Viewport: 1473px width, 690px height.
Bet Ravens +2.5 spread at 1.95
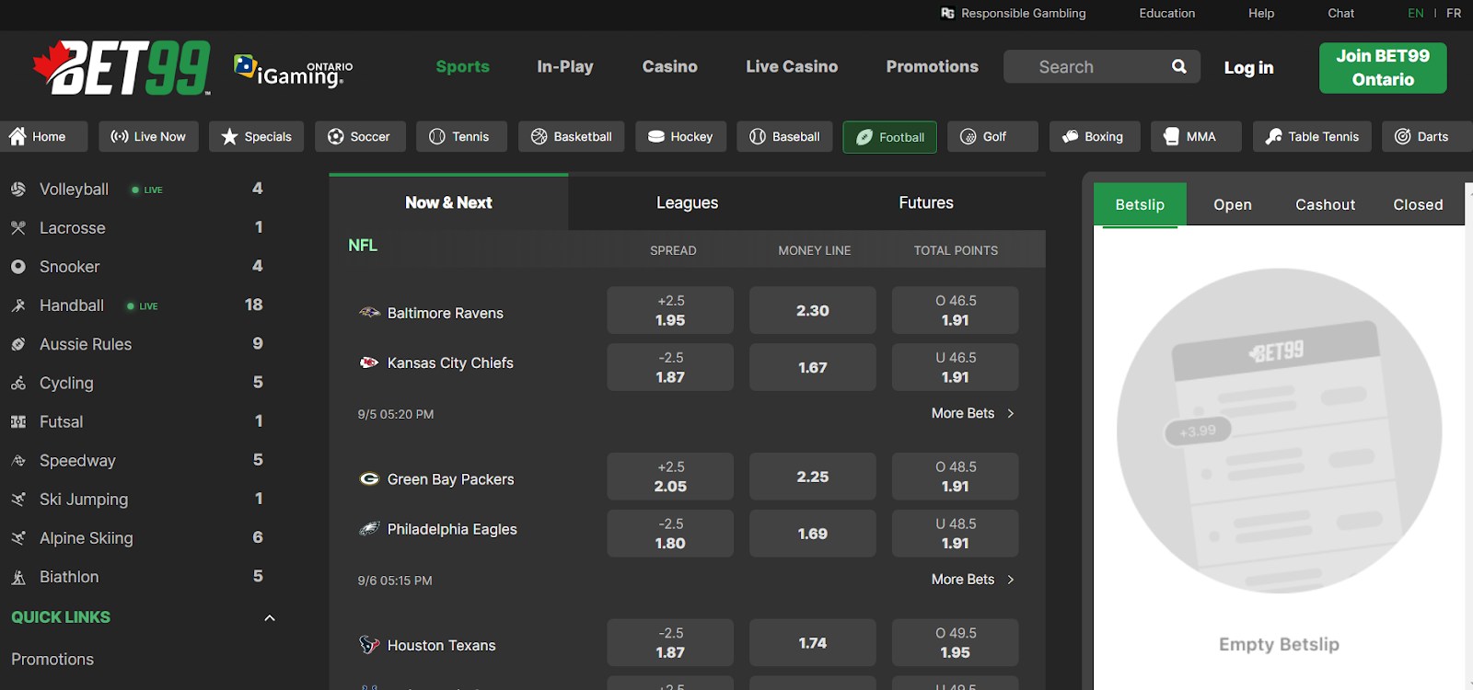coord(670,310)
